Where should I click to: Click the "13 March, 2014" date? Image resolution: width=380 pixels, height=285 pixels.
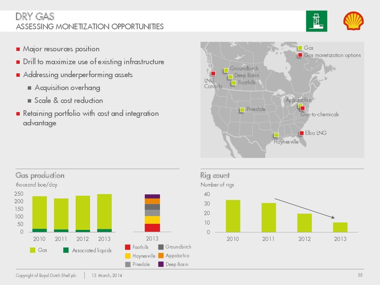click(107, 275)
